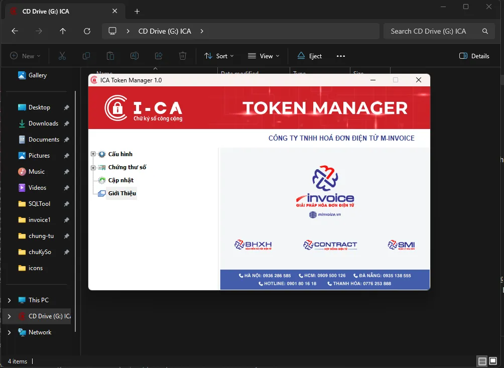504x368 pixels.
Task: Switch to large thumbnails view in status bar
Action: [493, 361]
